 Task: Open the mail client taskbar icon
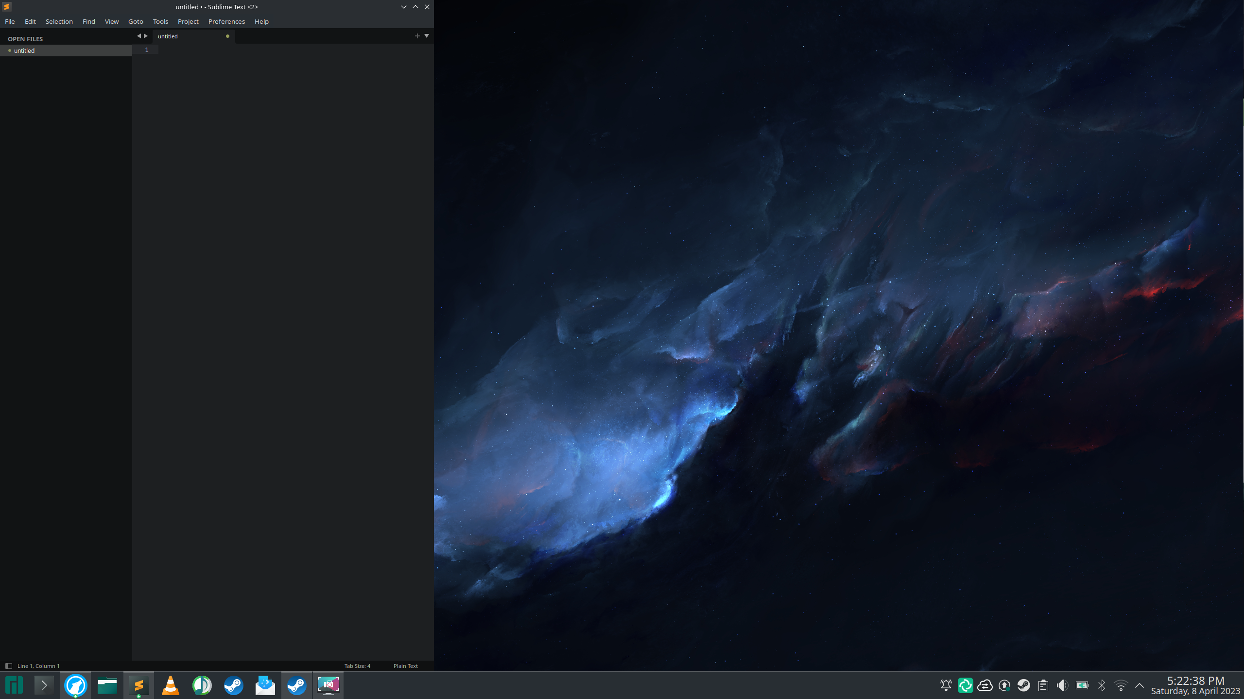(x=265, y=685)
